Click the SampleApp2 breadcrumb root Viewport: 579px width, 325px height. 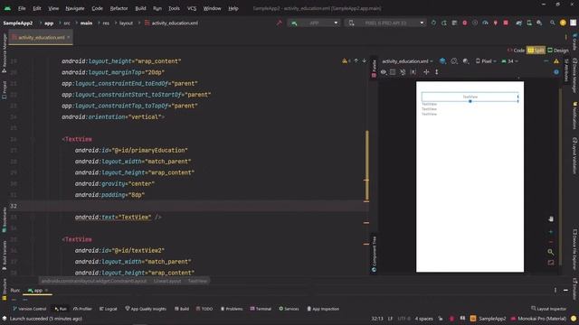[x=18, y=23]
